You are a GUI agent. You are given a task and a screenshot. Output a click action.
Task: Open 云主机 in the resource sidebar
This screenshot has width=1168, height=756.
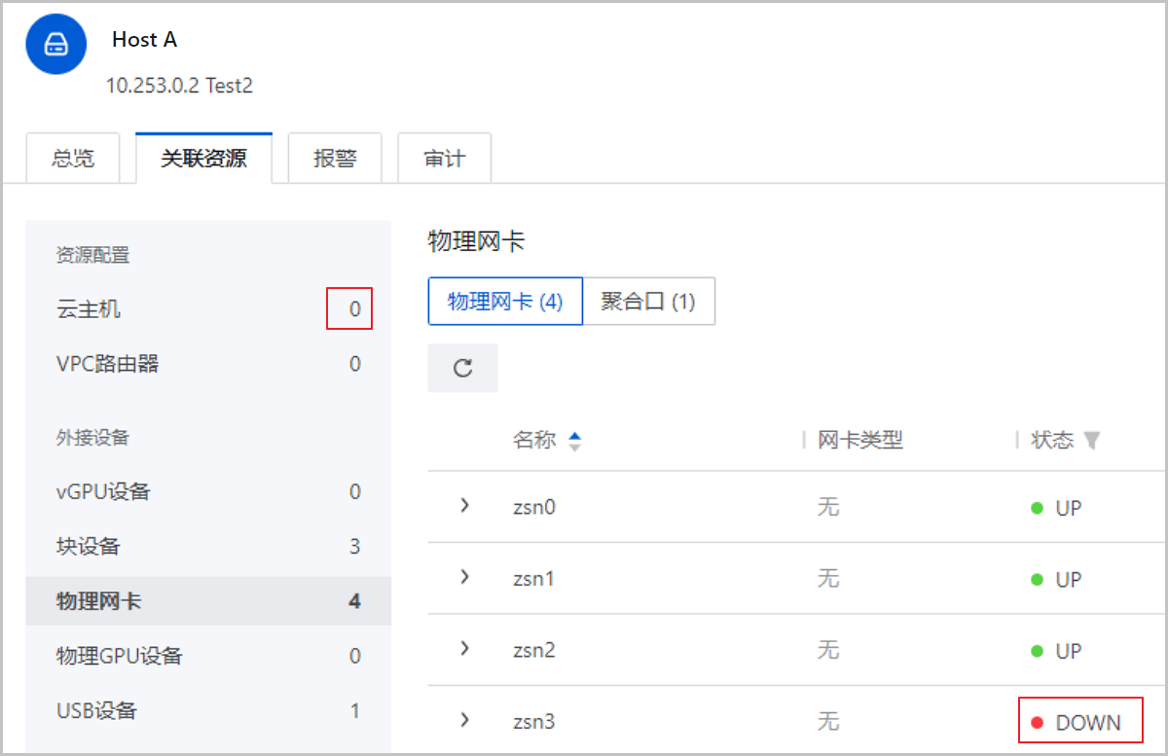(90, 310)
